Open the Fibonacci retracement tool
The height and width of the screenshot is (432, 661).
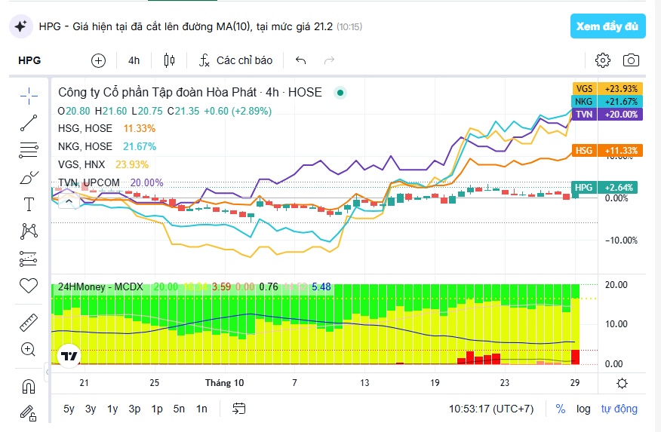click(x=29, y=150)
